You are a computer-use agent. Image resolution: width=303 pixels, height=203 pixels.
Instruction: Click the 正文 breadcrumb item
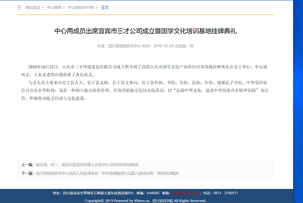(x=105, y=8)
